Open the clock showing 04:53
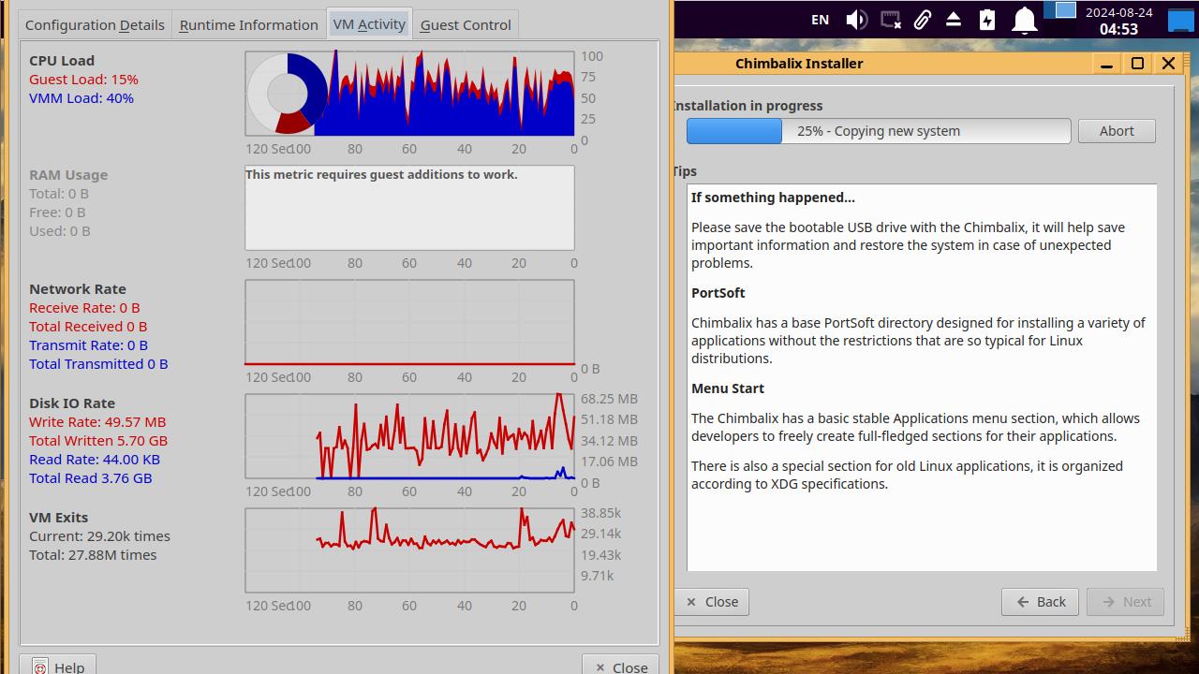 click(1118, 29)
